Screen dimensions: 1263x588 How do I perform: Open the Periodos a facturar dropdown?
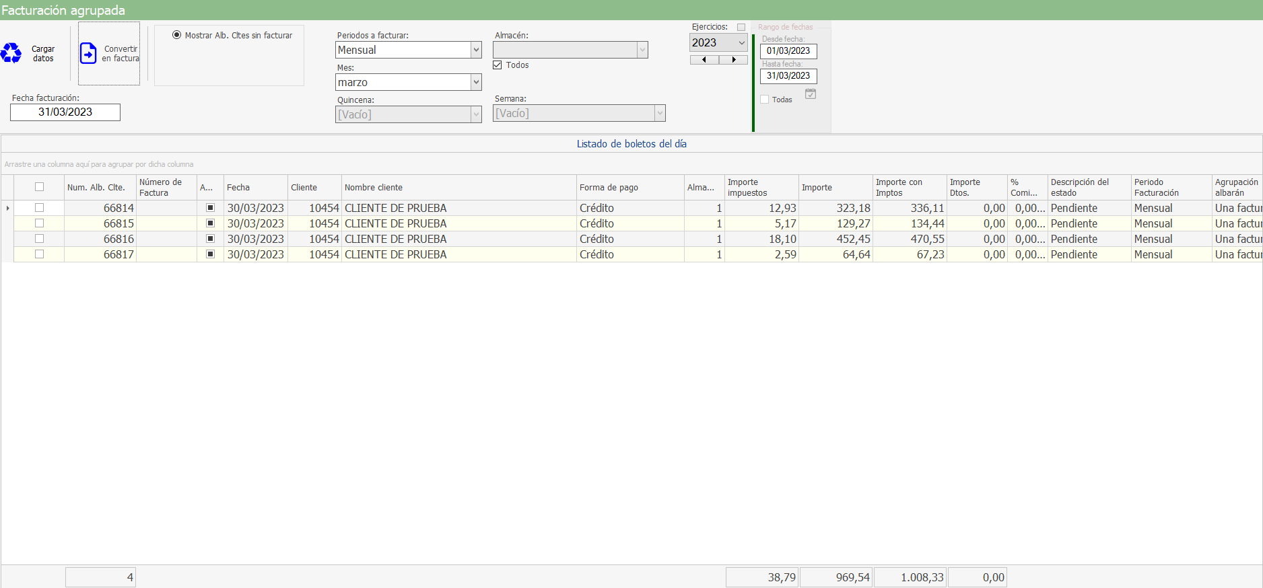click(476, 50)
